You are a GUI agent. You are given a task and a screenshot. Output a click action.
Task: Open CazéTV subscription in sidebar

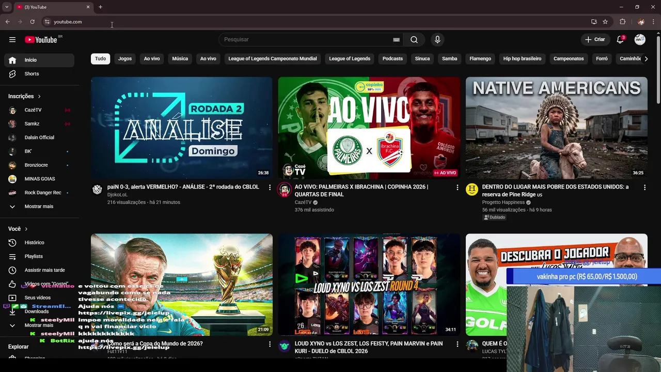(x=39, y=110)
